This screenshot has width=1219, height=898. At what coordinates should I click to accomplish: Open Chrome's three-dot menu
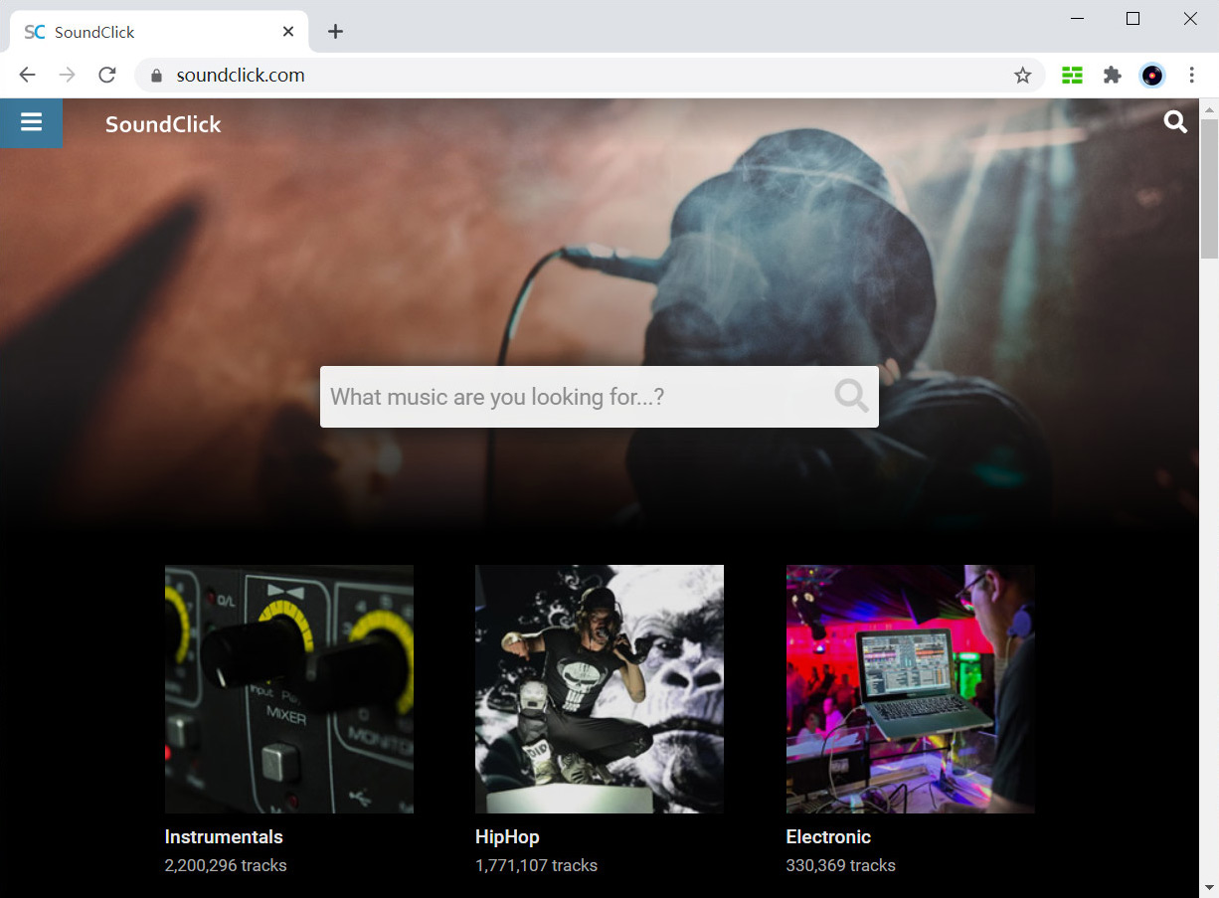coord(1191,76)
